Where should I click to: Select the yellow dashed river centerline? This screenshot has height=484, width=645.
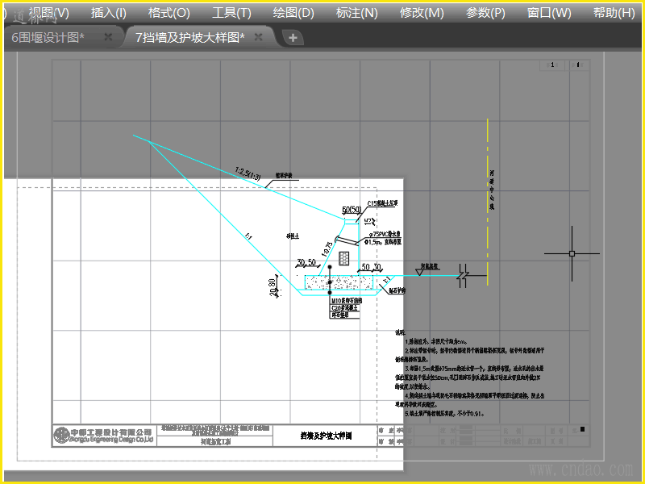point(488,202)
